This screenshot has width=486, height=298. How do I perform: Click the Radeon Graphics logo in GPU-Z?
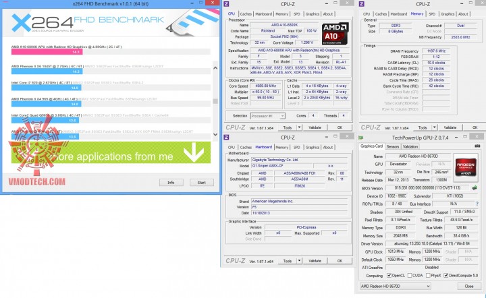pyautogui.click(x=466, y=167)
